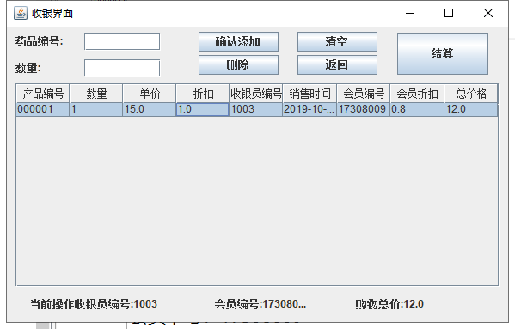
Task: Select the 总价格 column header
Action: 471,94
